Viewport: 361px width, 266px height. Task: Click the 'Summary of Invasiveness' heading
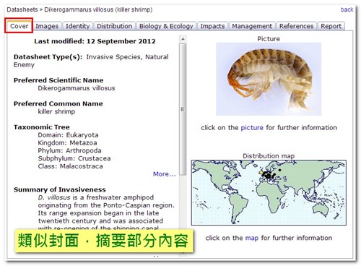[60, 189]
